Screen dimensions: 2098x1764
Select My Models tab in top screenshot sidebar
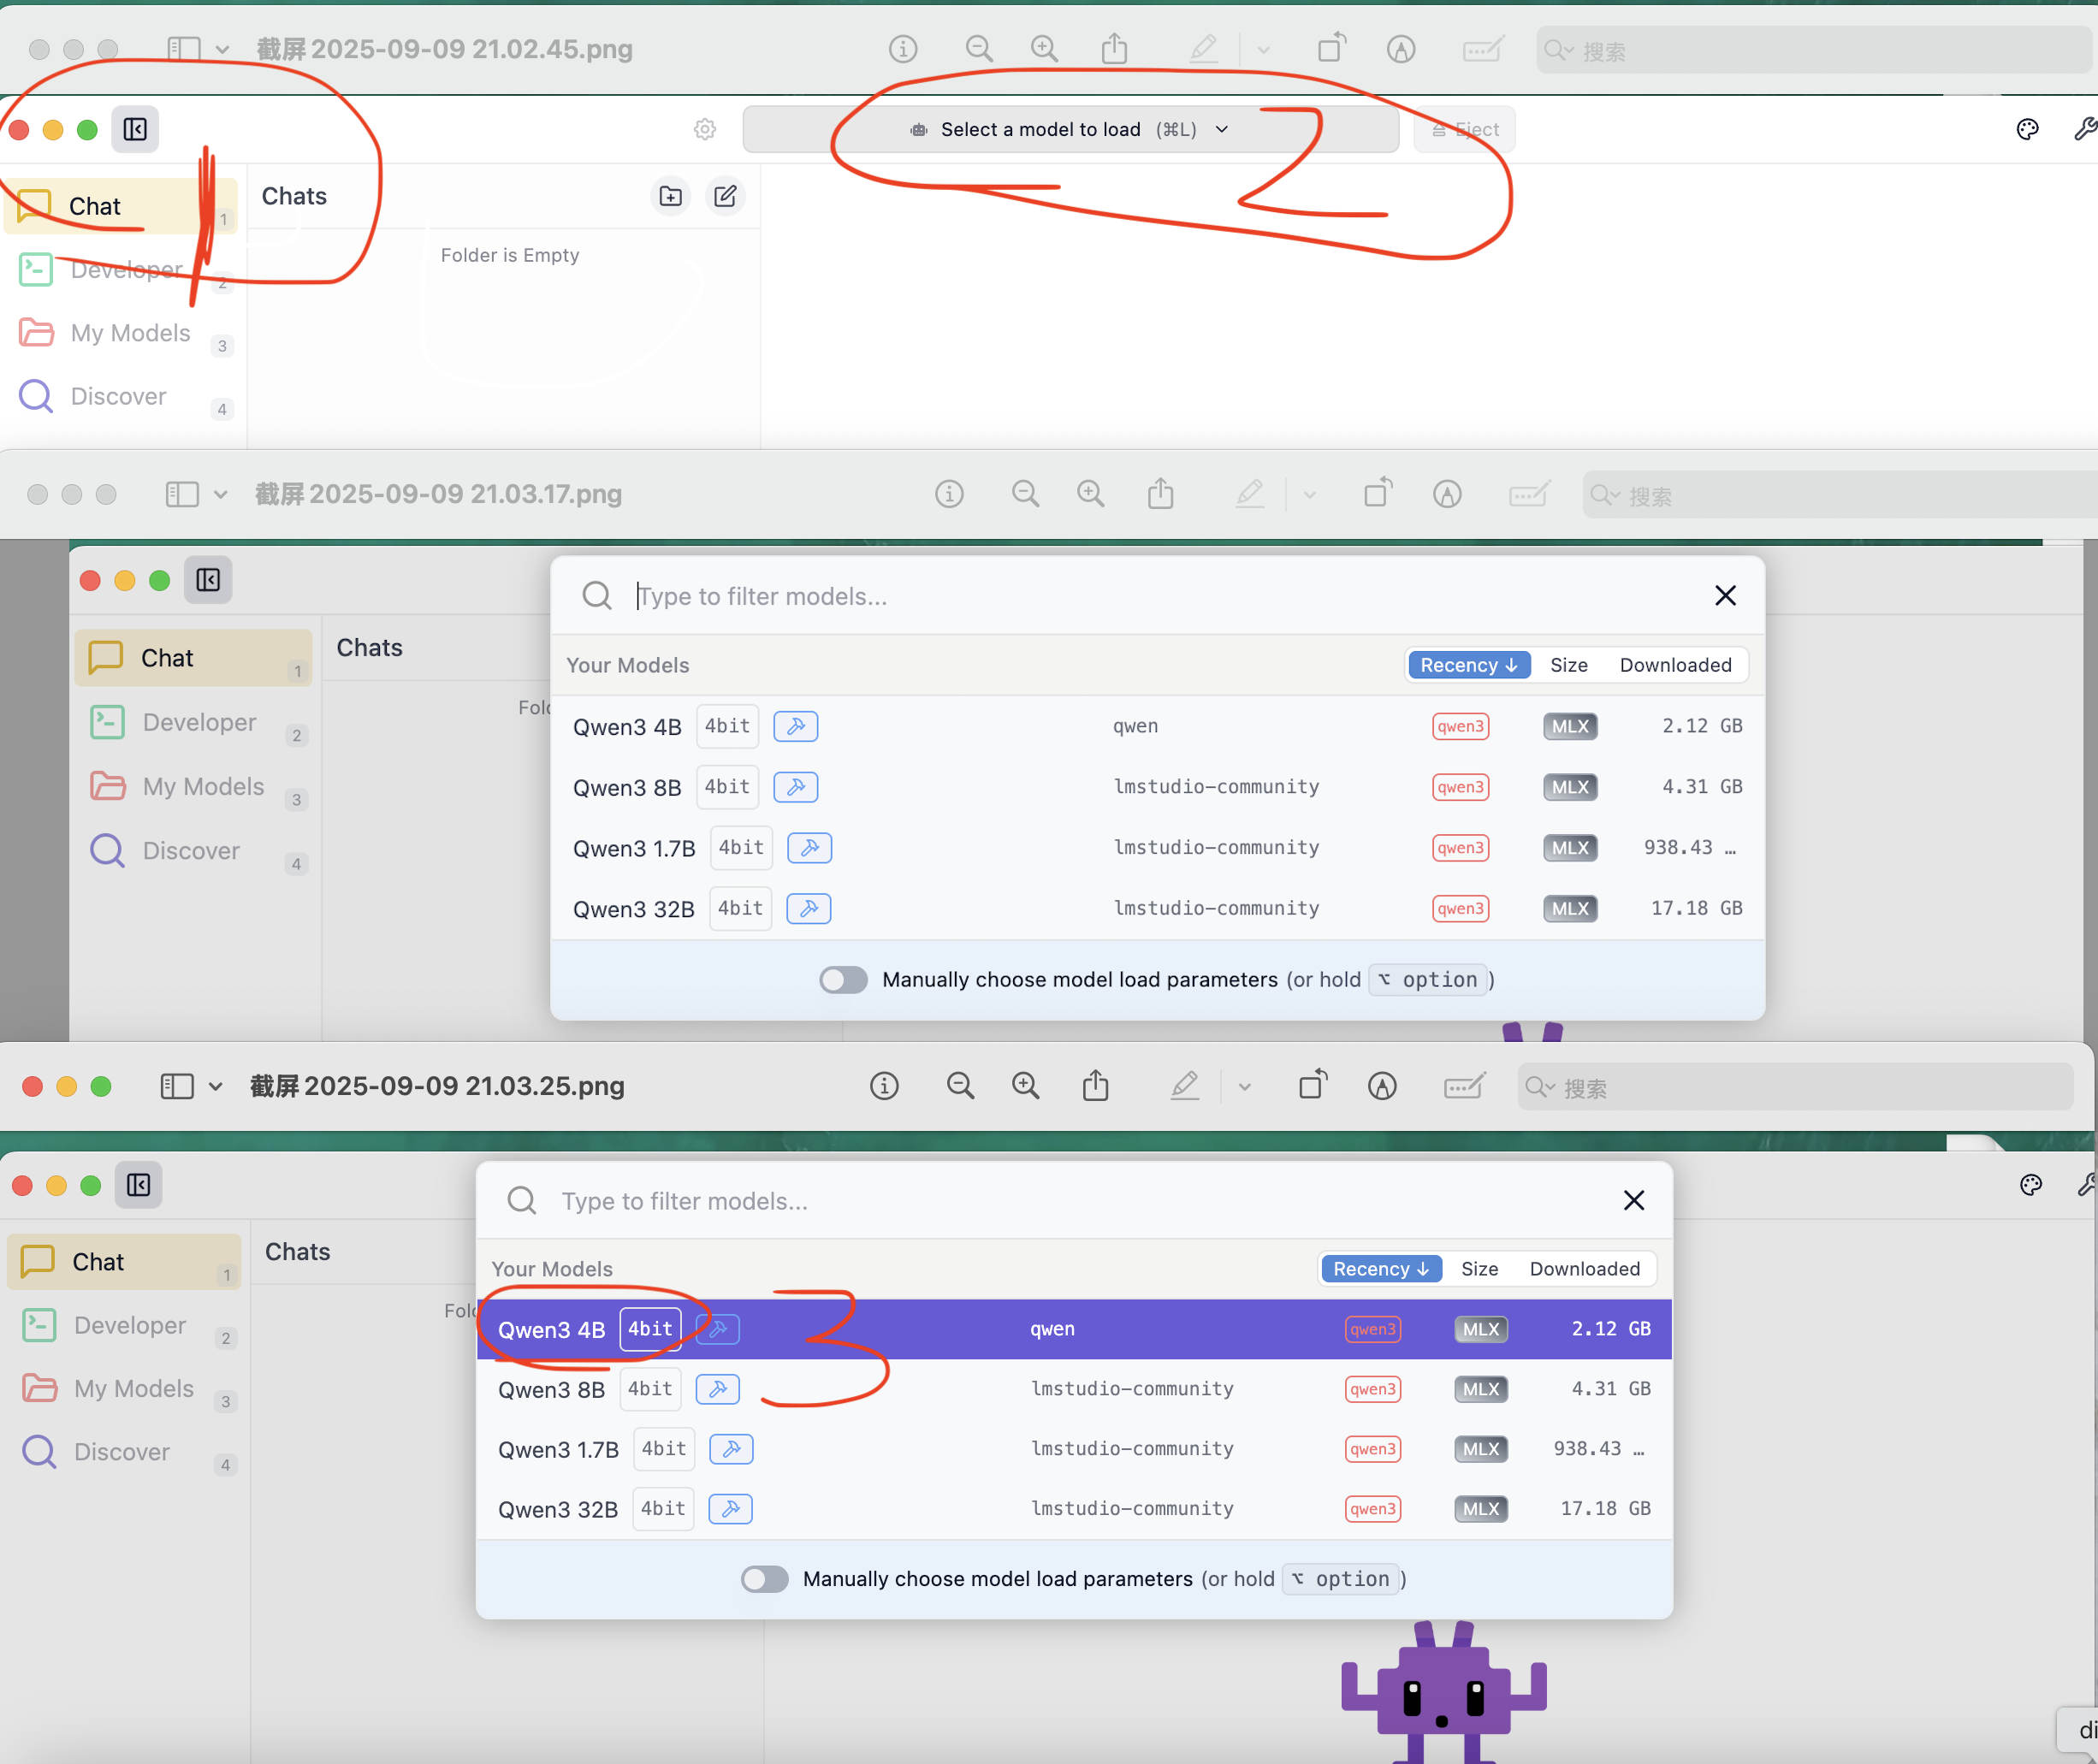(121, 333)
